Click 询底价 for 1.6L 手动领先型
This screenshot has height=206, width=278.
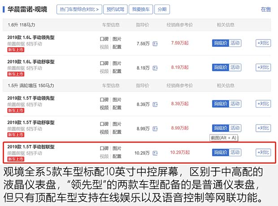coord(220,43)
